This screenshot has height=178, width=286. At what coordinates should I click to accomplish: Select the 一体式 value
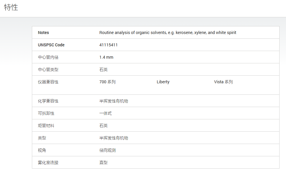pos(105,113)
